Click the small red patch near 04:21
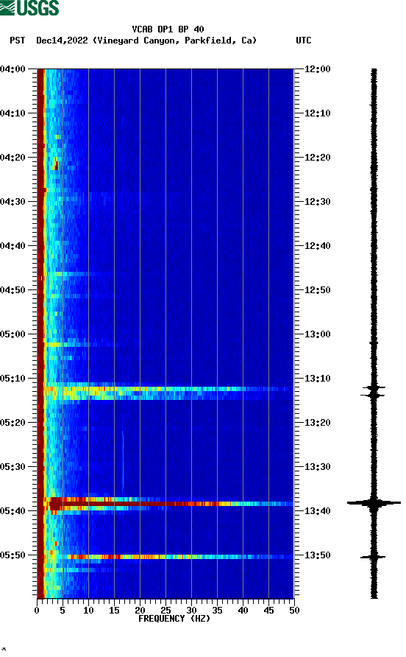 [56, 164]
